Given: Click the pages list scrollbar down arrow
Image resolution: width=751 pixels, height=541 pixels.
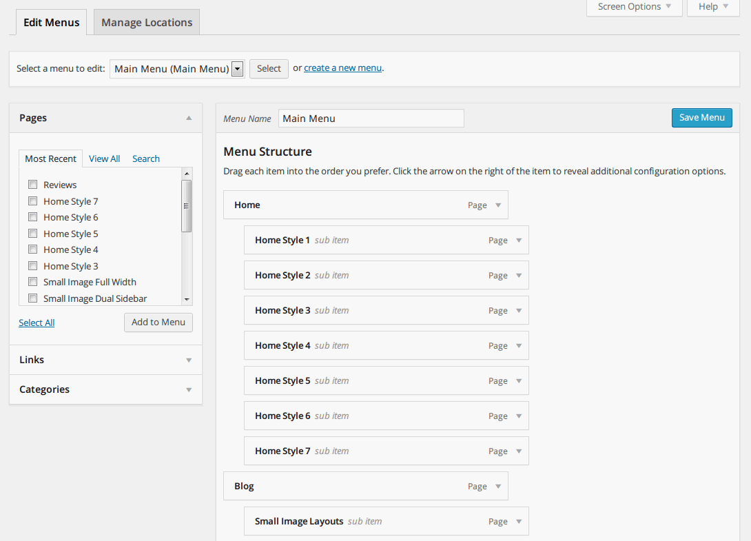Looking at the screenshot, I should click(x=186, y=300).
